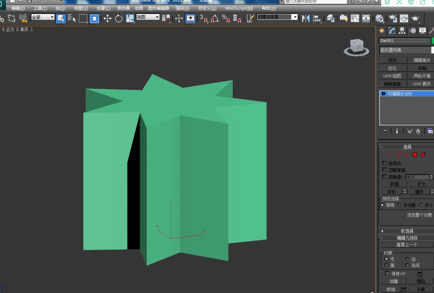Select Edge sub-object level
Image resolution: width=434 pixels, height=293 pixels.
(398, 155)
